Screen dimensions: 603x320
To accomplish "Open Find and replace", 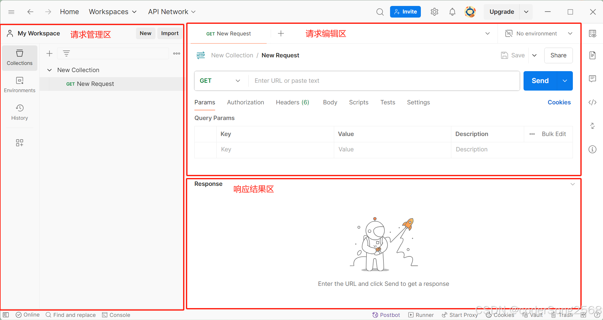I will (71, 315).
